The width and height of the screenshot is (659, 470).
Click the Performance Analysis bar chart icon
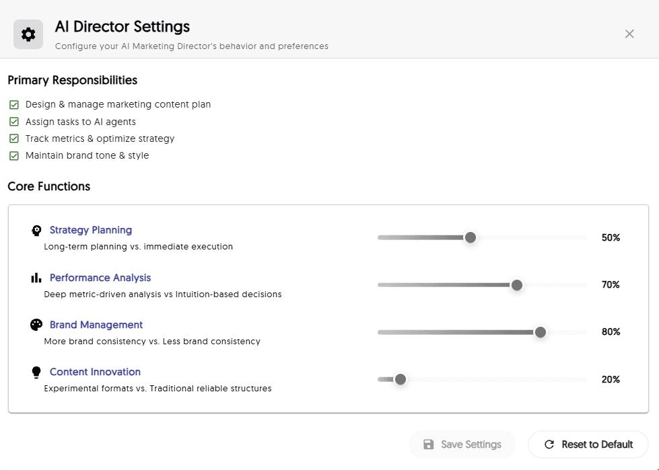[x=36, y=278]
